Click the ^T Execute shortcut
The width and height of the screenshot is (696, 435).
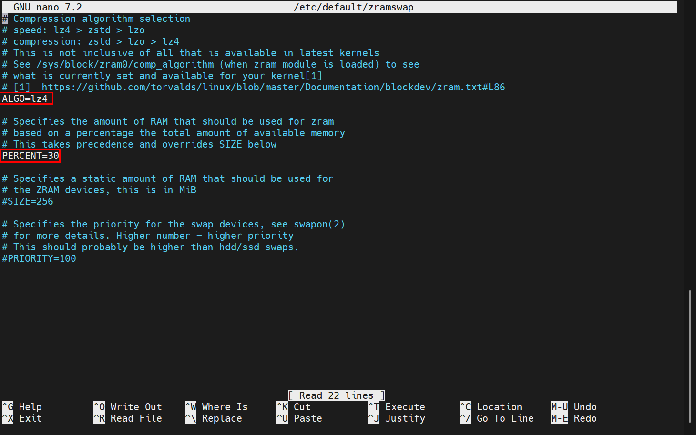point(397,407)
